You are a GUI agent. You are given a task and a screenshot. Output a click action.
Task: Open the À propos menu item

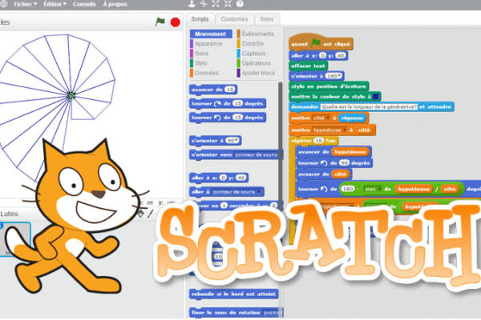coord(115,4)
